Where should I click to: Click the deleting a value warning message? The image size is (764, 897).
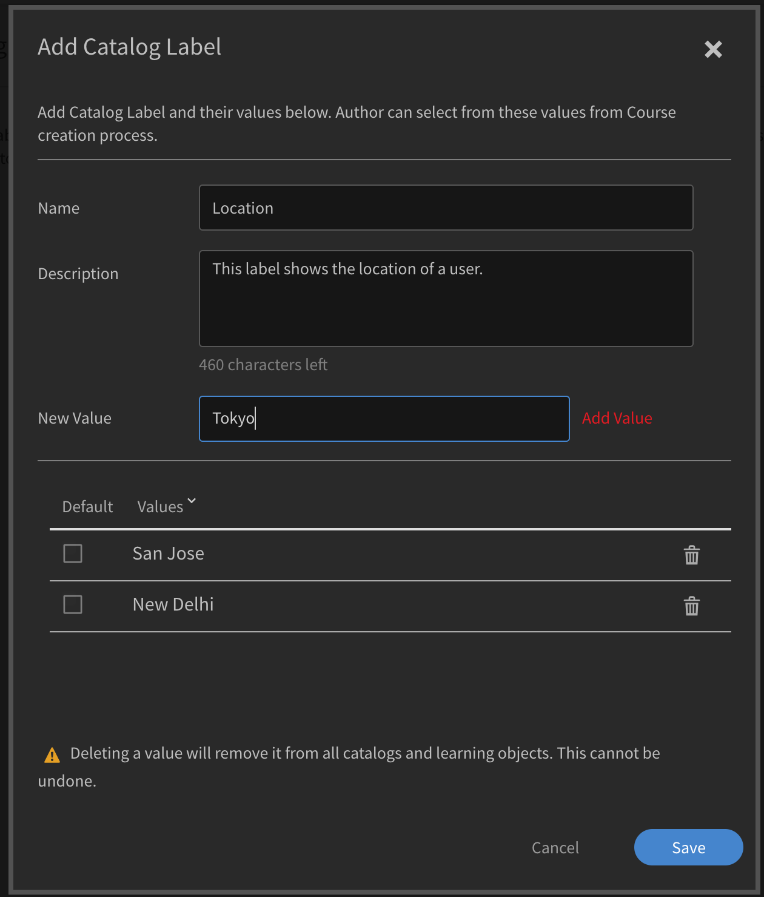click(x=364, y=754)
